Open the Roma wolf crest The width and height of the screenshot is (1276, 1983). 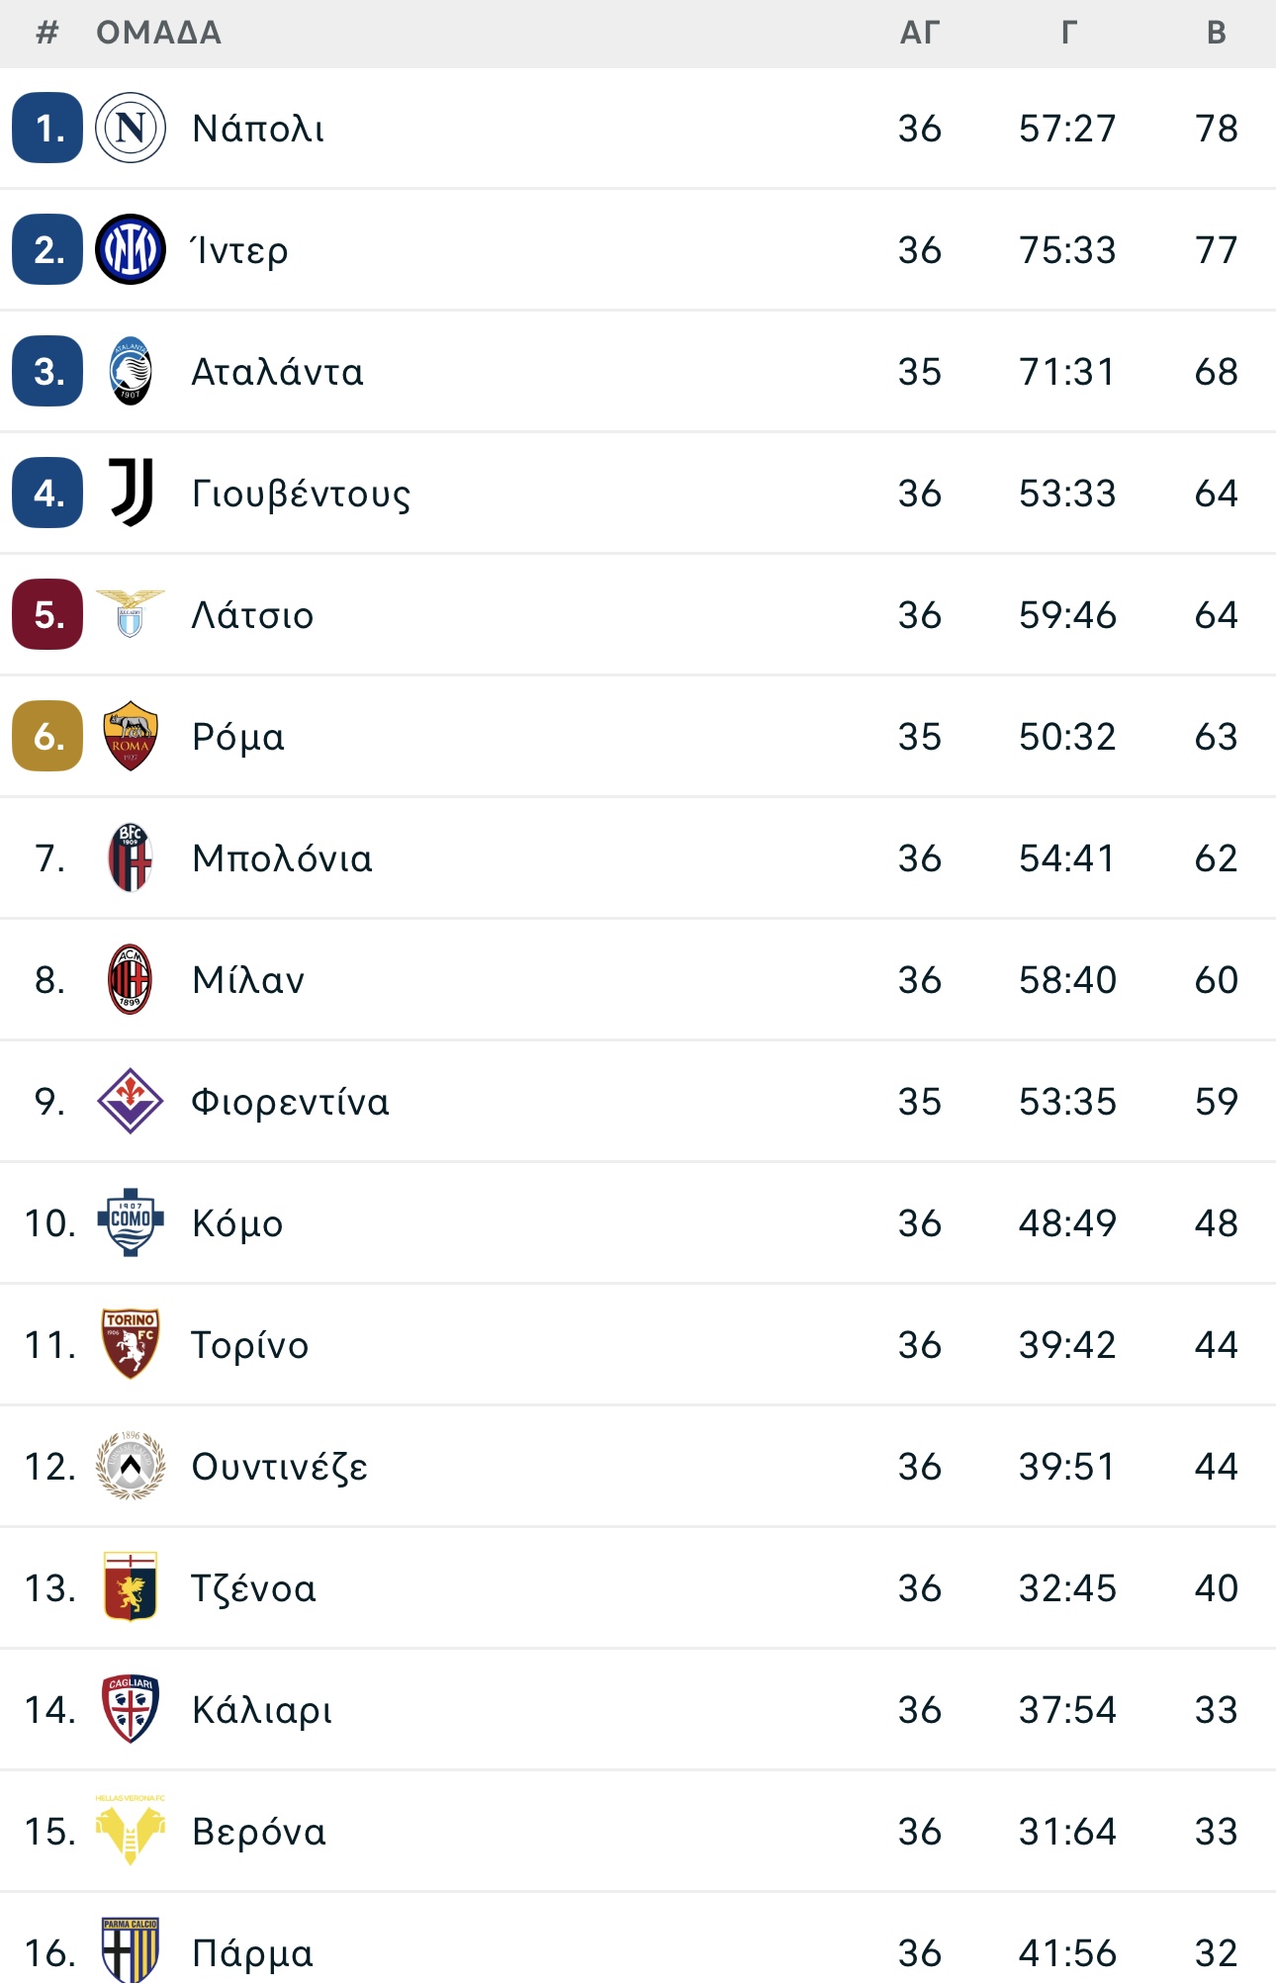click(131, 736)
